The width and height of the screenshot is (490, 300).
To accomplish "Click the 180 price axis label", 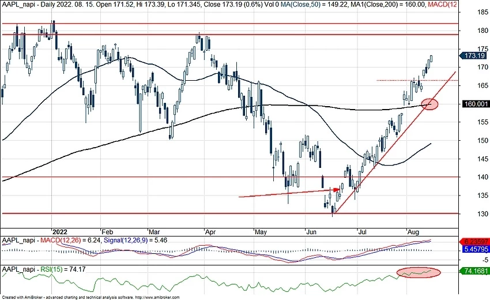I will (x=483, y=31).
